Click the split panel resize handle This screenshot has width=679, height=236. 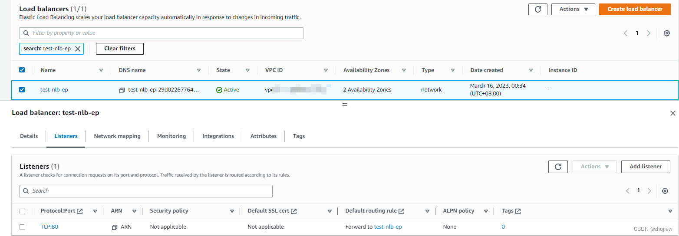(345, 105)
